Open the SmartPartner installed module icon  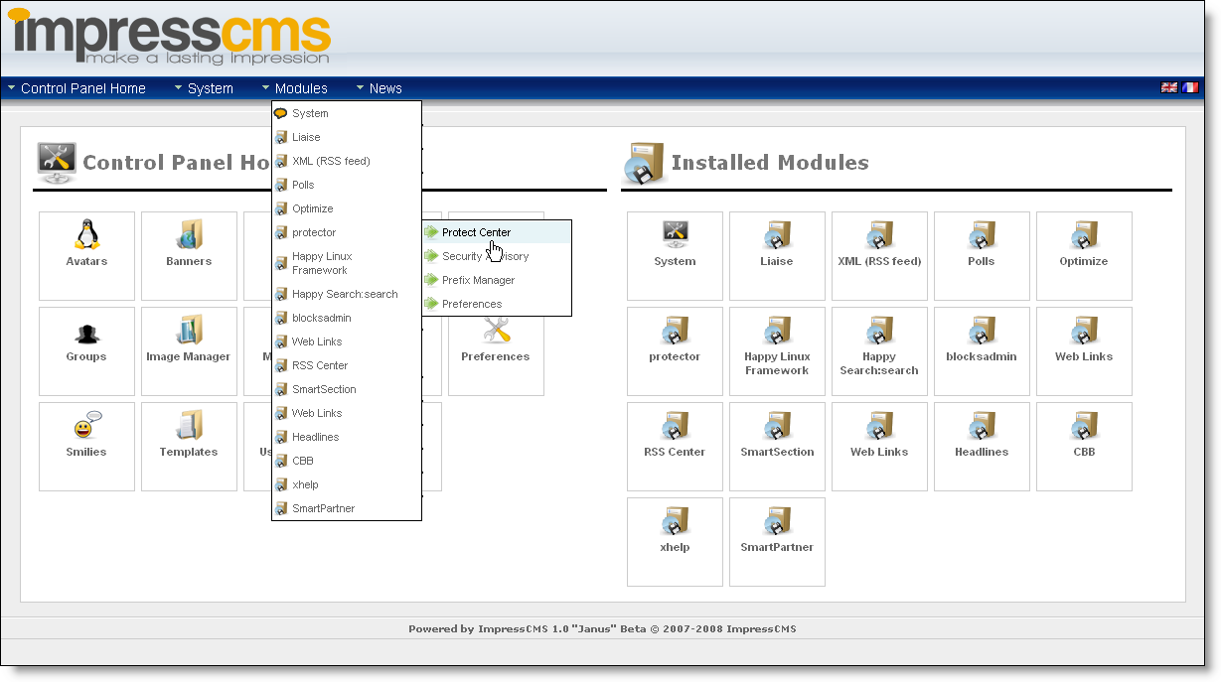point(777,523)
